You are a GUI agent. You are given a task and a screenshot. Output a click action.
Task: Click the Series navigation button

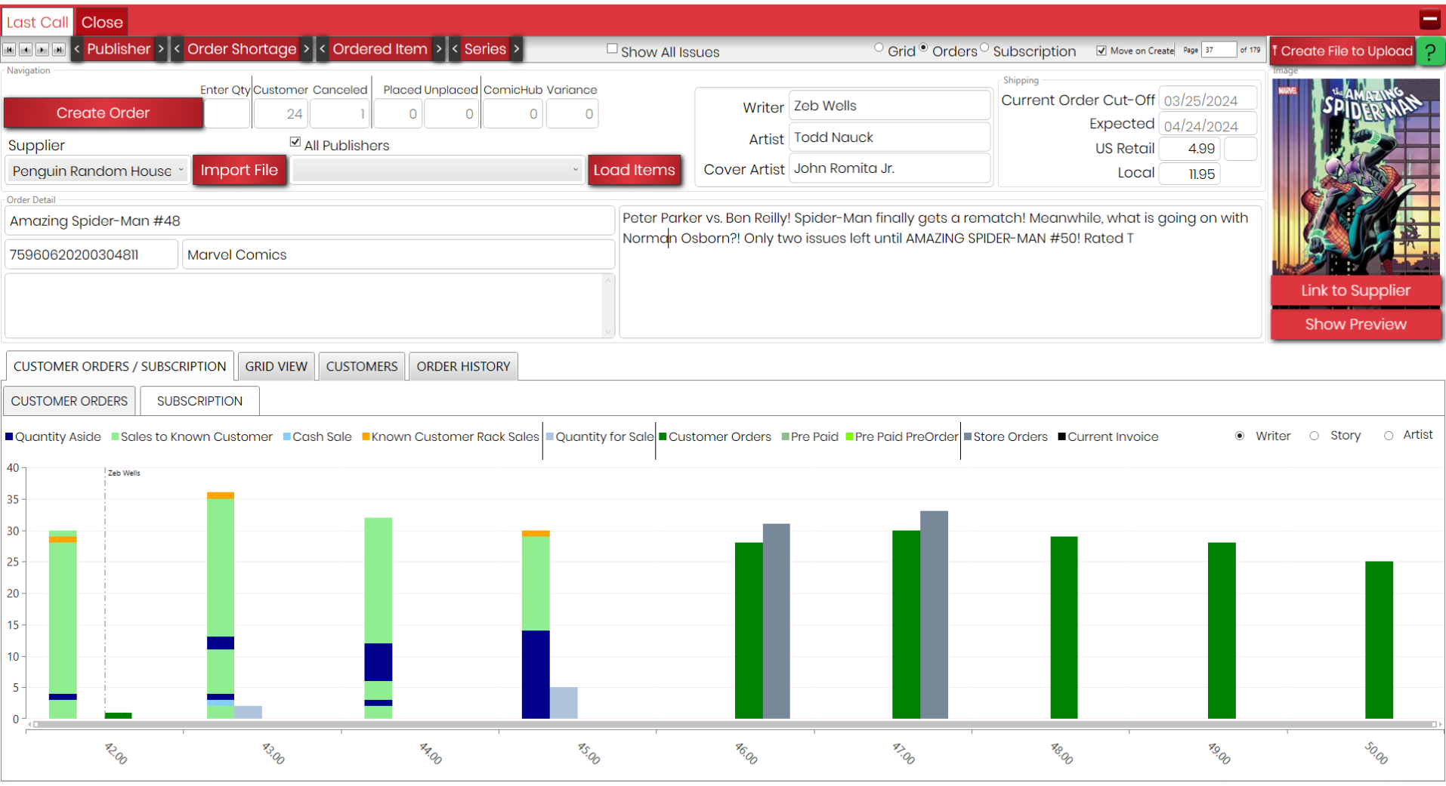(x=485, y=49)
